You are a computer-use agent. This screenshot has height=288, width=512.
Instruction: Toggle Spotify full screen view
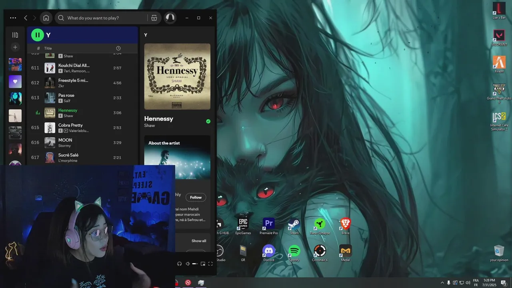[x=210, y=264]
